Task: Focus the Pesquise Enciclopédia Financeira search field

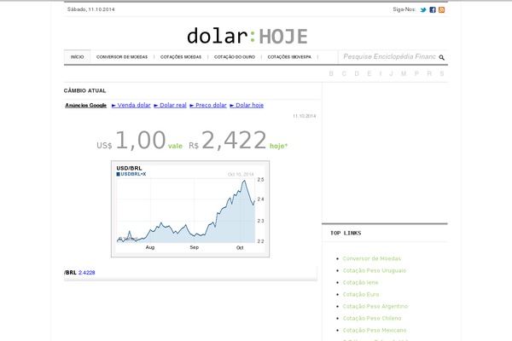Action: pos(388,57)
